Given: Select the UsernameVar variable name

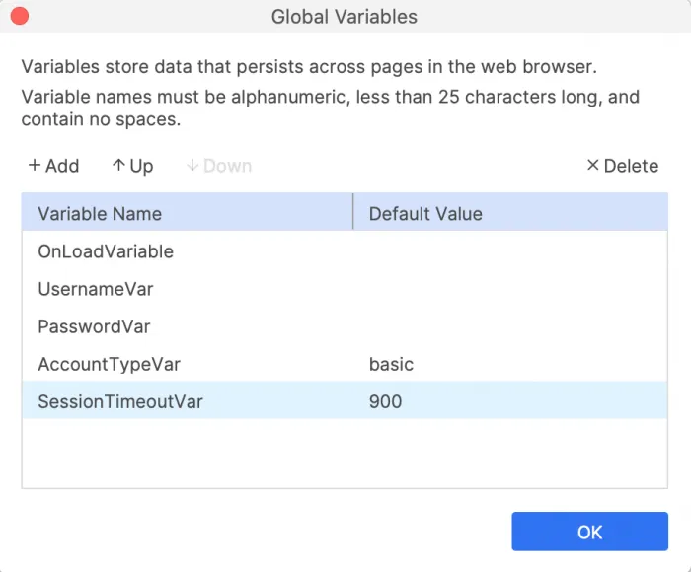Looking at the screenshot, I should click(x=96, y=289).
